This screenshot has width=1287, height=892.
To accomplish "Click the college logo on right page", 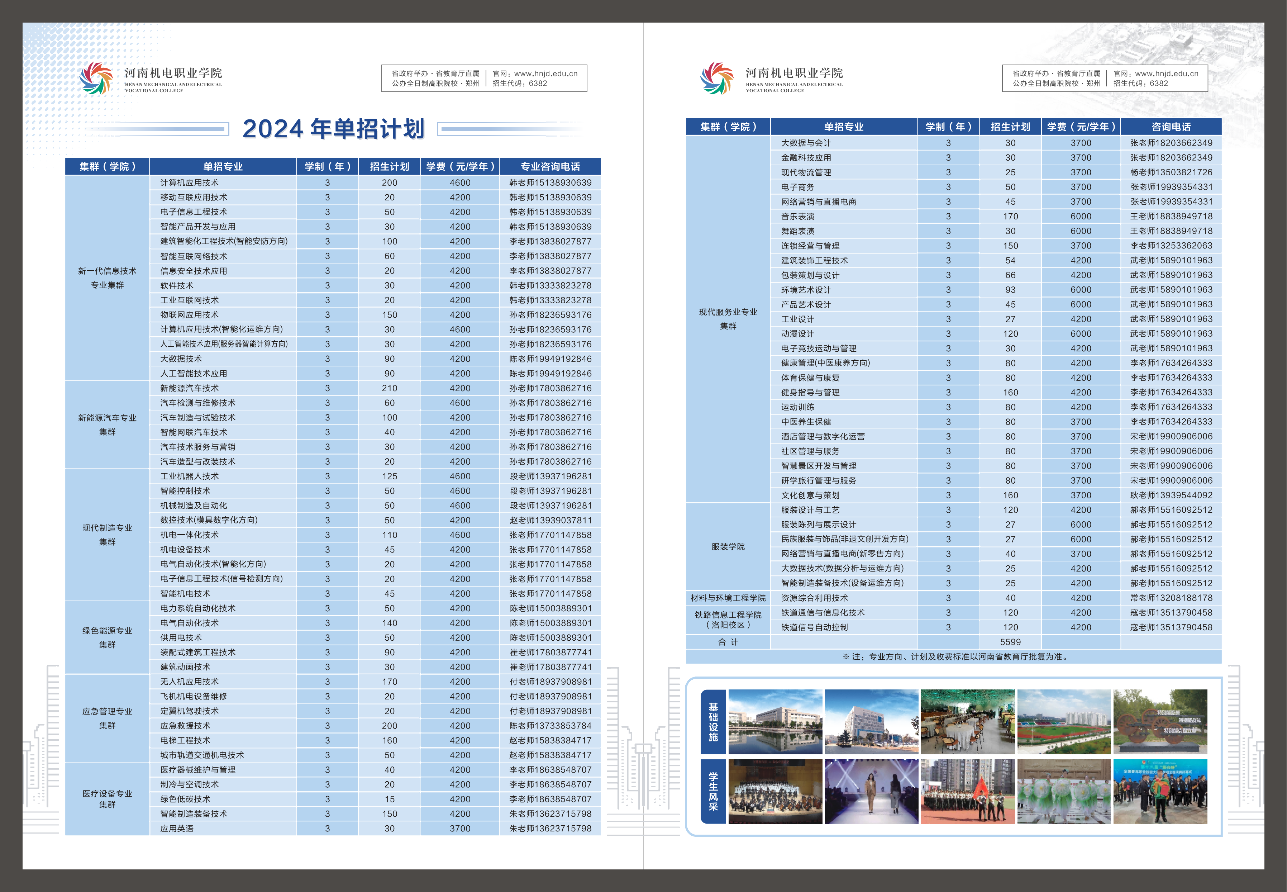I will [x=717, y=78].
